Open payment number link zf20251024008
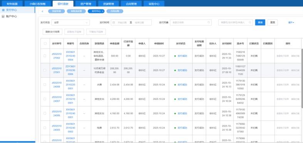Screen dimensions: 303x143 click(x=57, y=85)
